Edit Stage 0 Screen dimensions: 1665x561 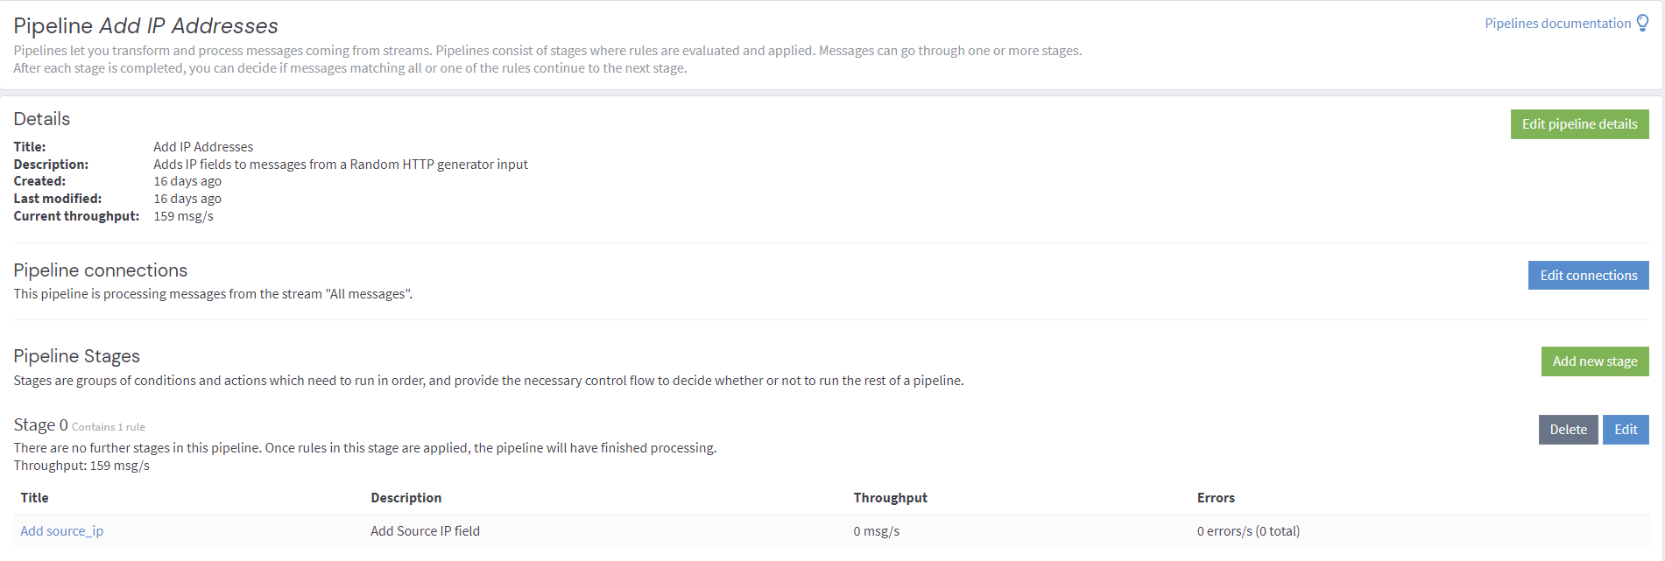(x=1626, y=430)
